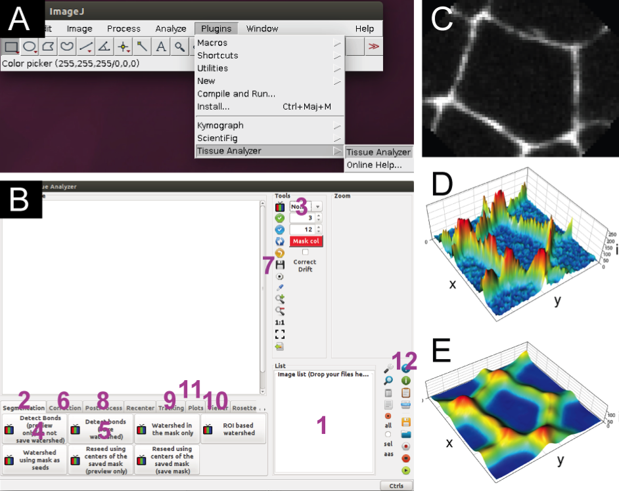Click the green play icon beside list
Image resolution: width=619 pixels, height=491 pixels.
coord(406,471)
